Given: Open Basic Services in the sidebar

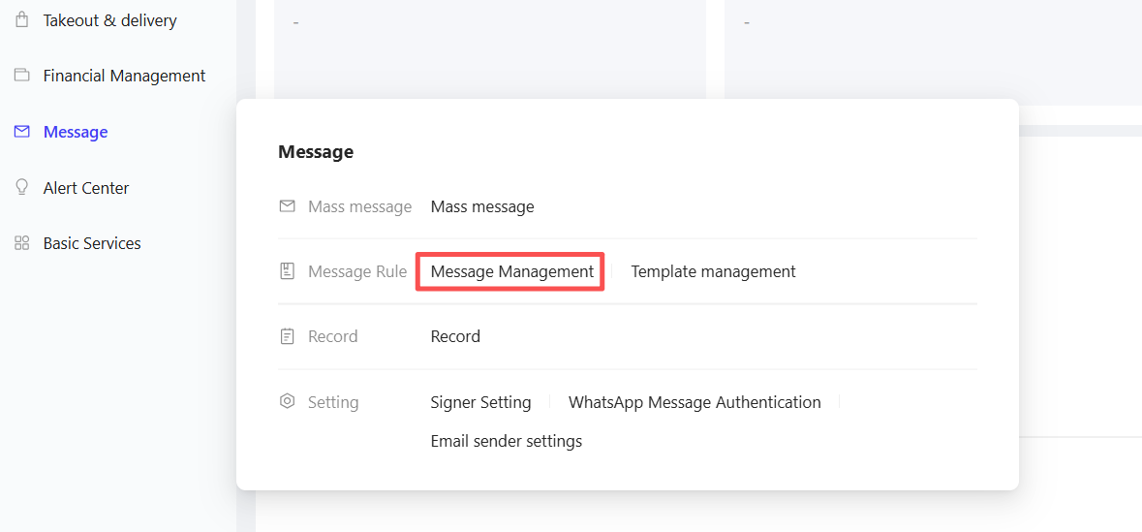Looking at the screenshot, I should (x=92, y=243).
